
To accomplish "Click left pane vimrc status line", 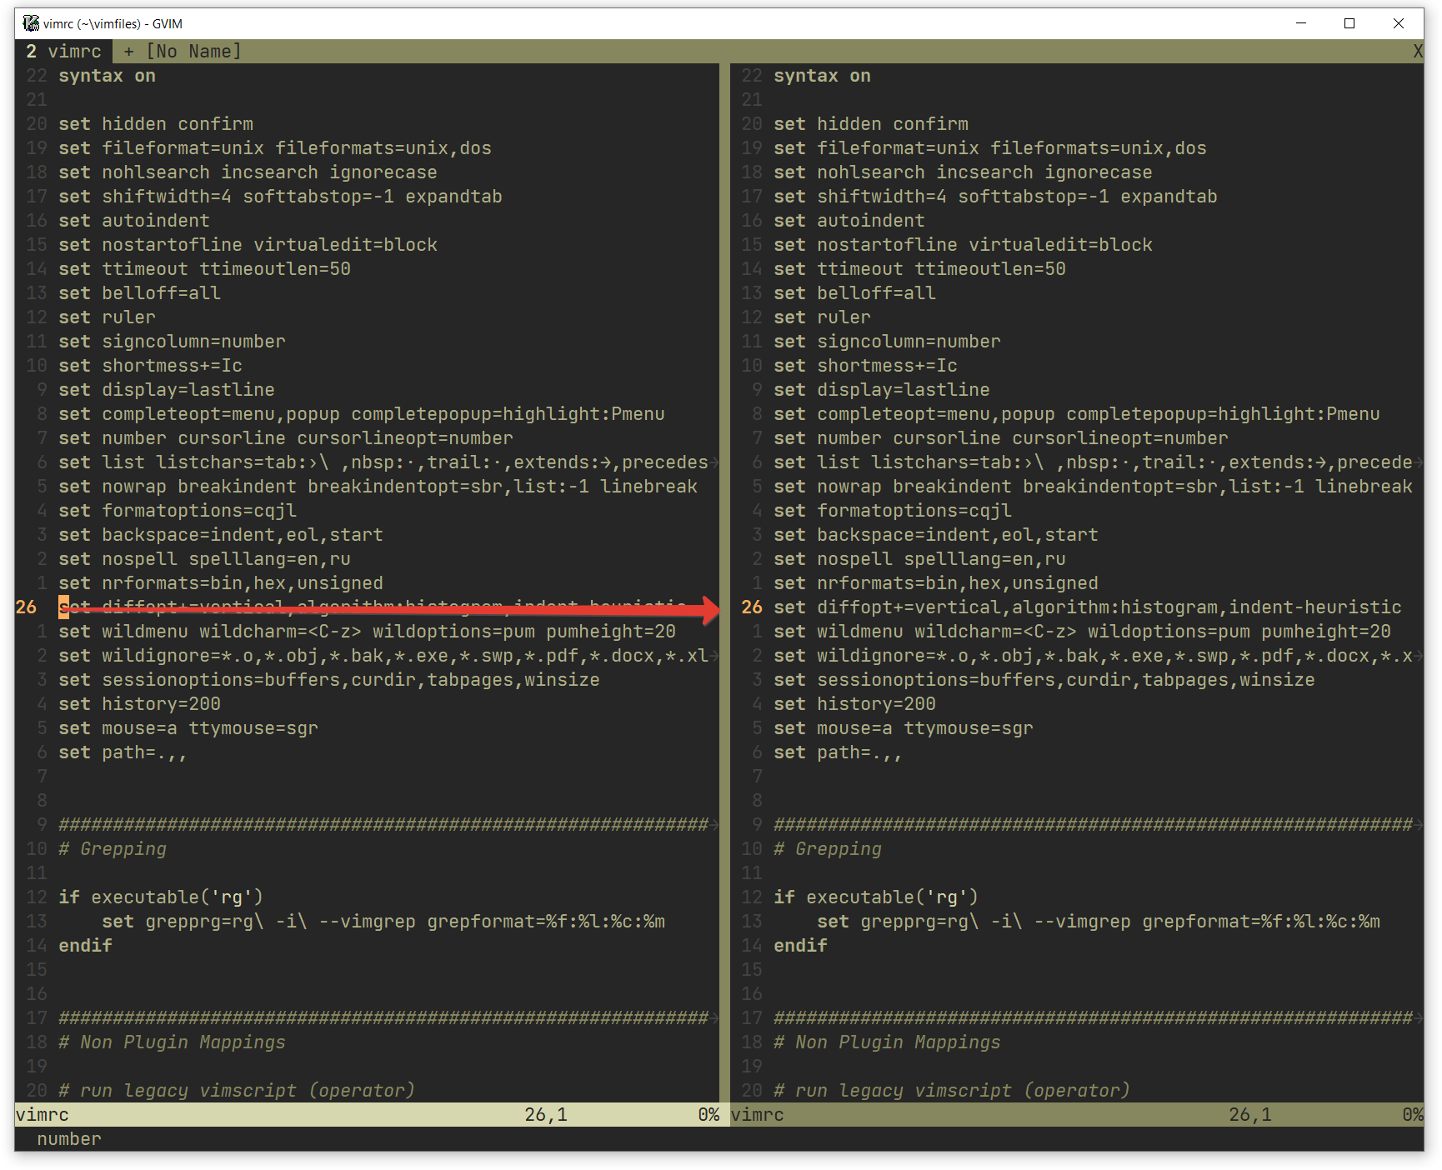I will pyautogui.click(x=368, y=1114).
